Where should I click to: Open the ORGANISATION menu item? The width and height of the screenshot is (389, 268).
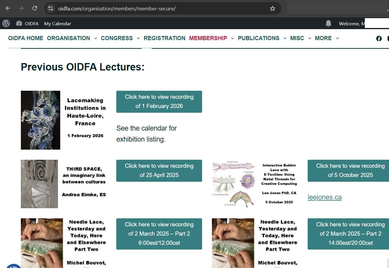click(x=69, y=38)
